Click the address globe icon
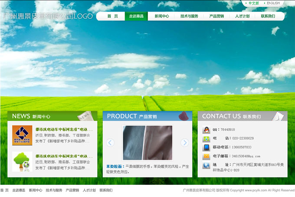The image size is (295, 197). point(206,166)
